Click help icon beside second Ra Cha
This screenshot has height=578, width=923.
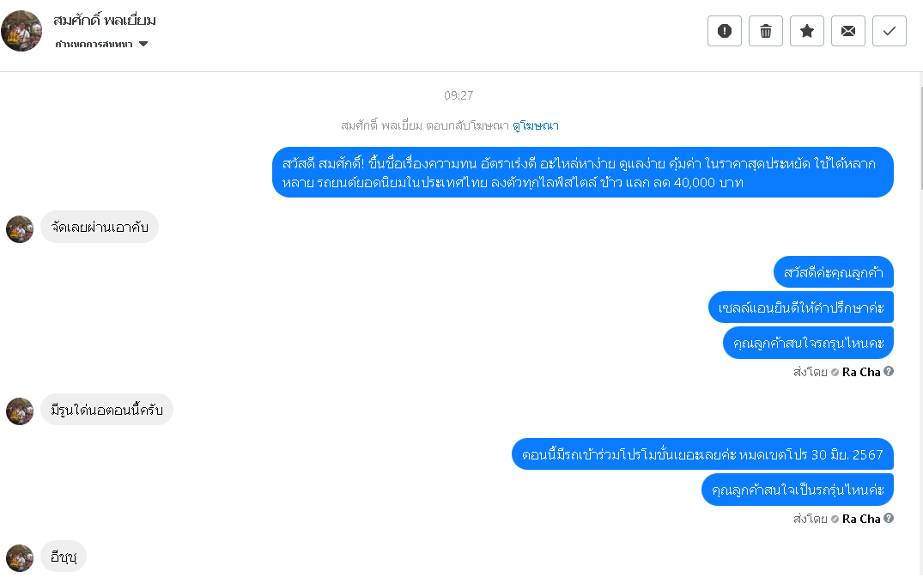pyautogui.click(x=889, y=518)
